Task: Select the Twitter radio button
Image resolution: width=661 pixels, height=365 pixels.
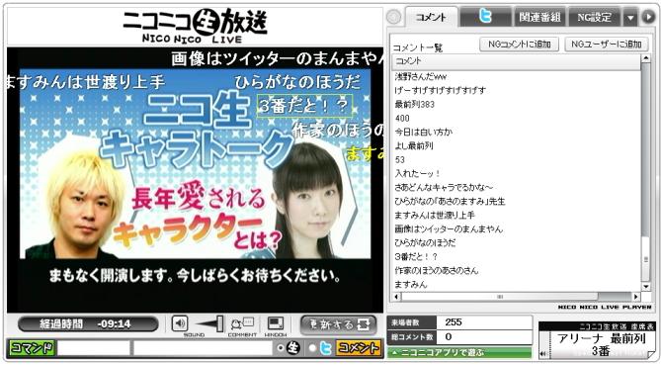Action: point(312,348)
